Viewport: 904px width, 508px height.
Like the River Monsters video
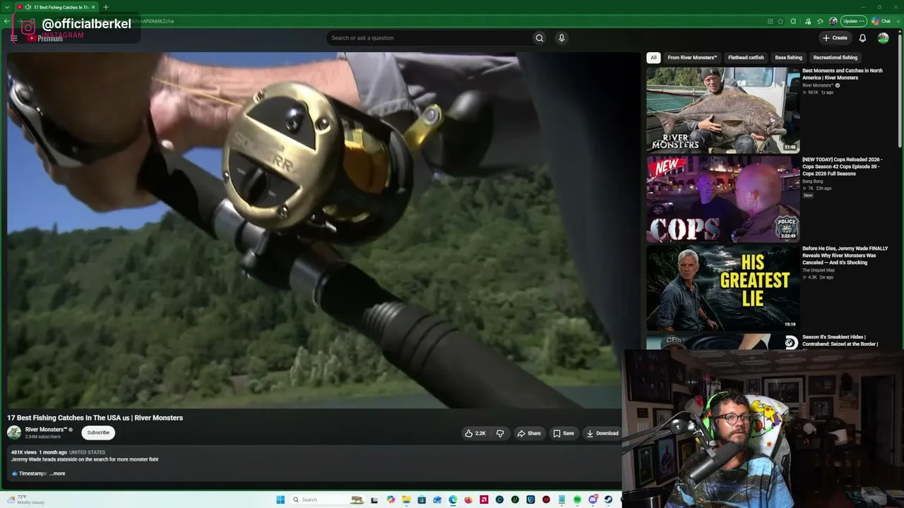475,433
